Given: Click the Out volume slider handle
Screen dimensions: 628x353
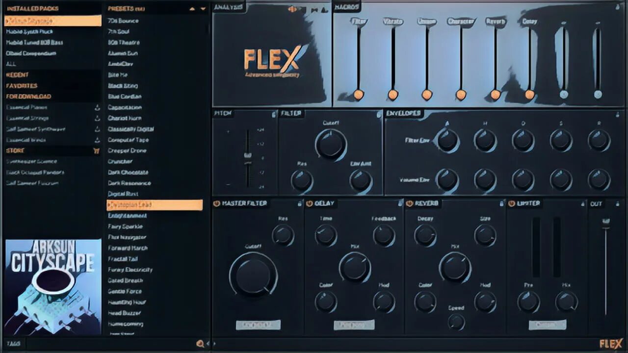Looking at the screenshot, I should [606, 223].
